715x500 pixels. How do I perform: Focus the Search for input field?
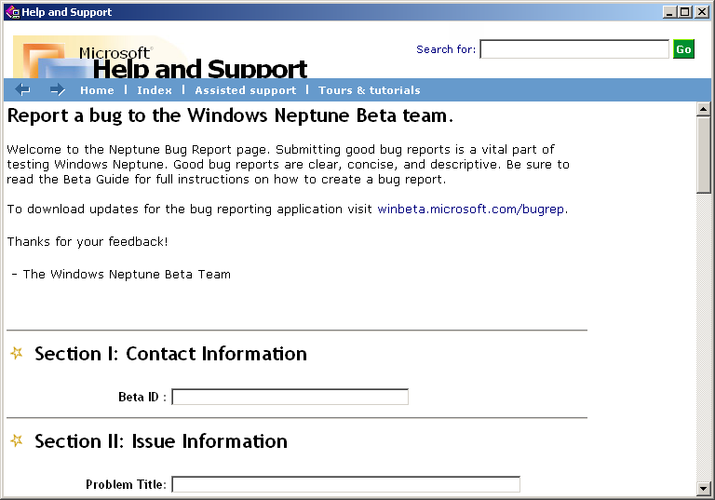pyautogui.click(x=574, y=49)
